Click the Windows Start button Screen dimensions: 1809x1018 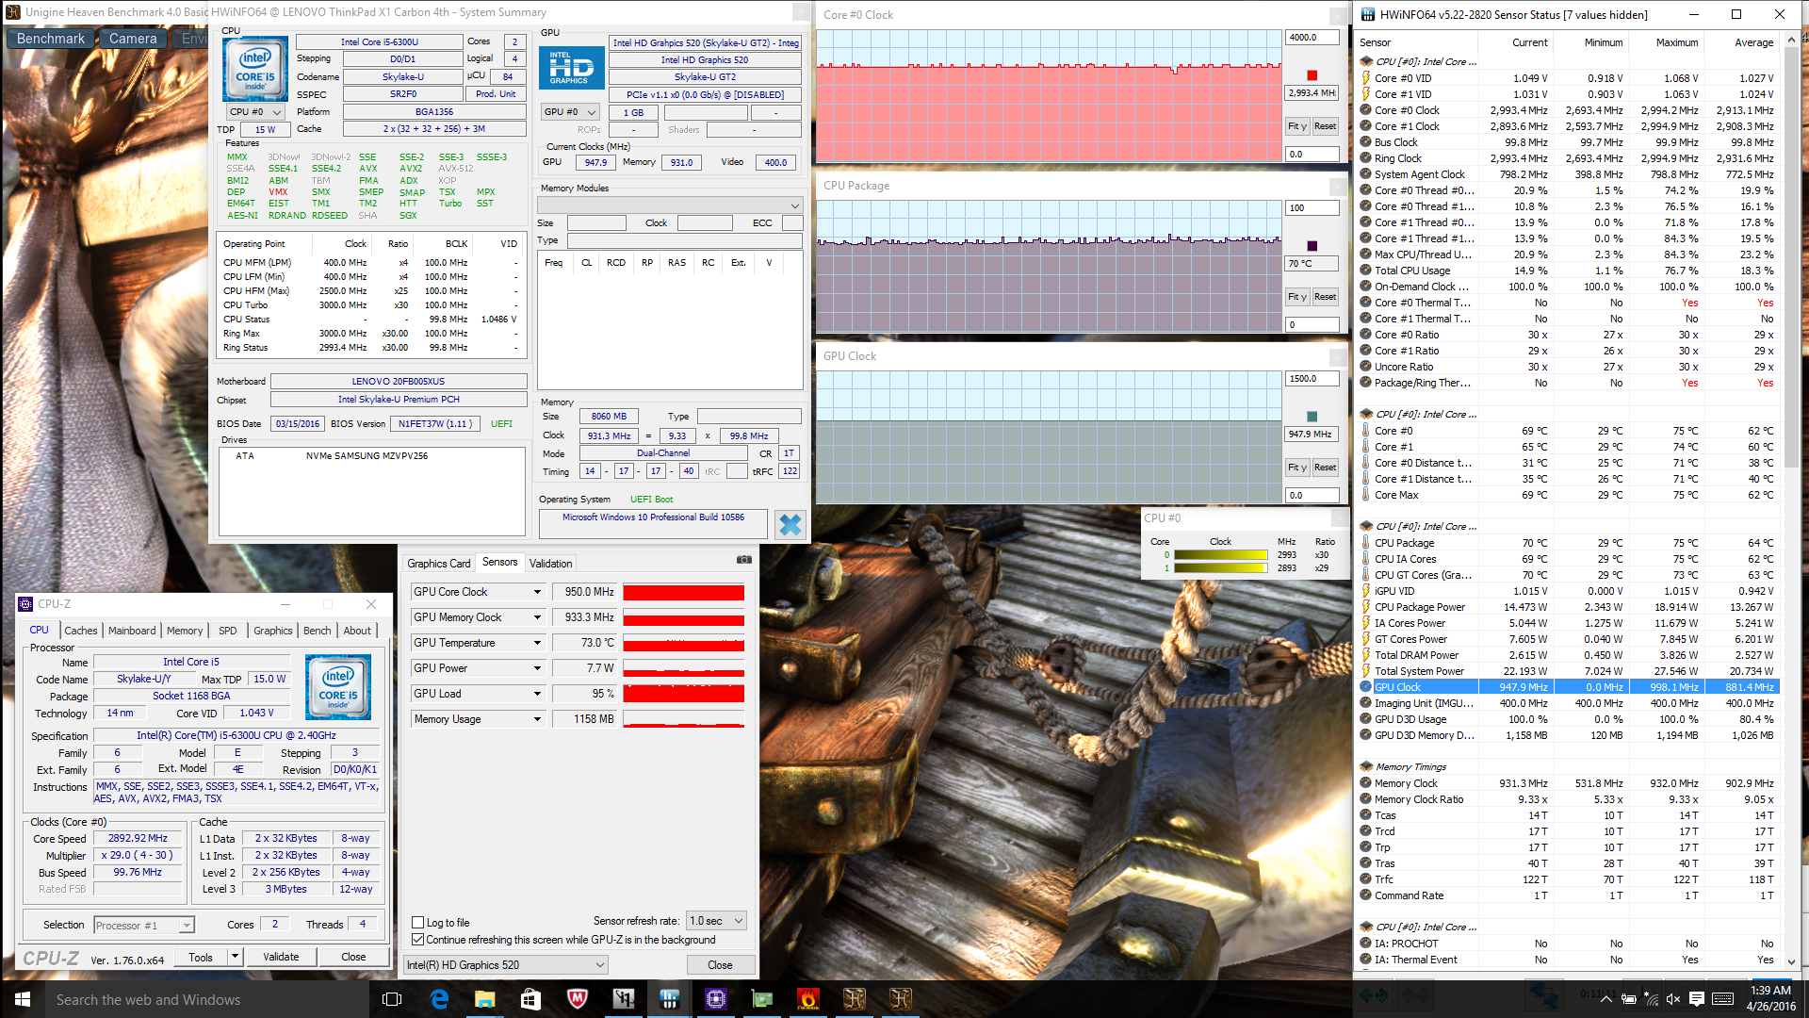tap(23, 999)
